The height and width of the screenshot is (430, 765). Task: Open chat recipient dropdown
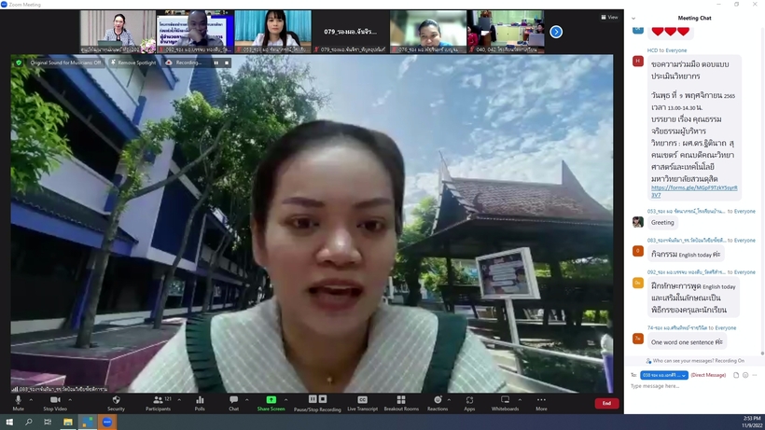pyautogui.click(x=664, y=375)
